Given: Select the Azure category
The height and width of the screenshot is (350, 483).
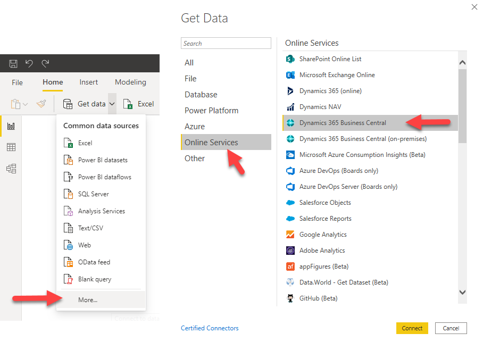Looking at the screenshot, I should tap(226, 127).
